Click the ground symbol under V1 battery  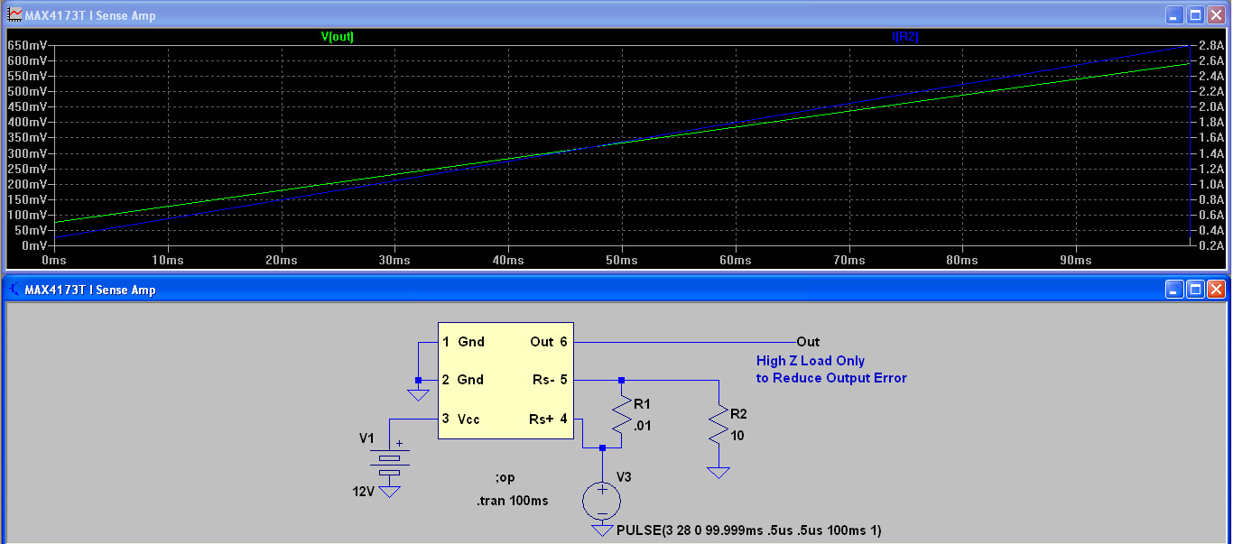click(x=389, y=491)
